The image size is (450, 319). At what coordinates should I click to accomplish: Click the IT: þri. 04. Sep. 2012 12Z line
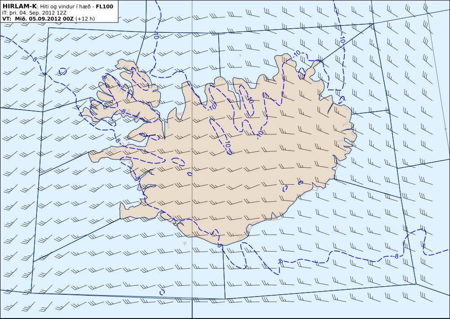click(x=34, y=13)
